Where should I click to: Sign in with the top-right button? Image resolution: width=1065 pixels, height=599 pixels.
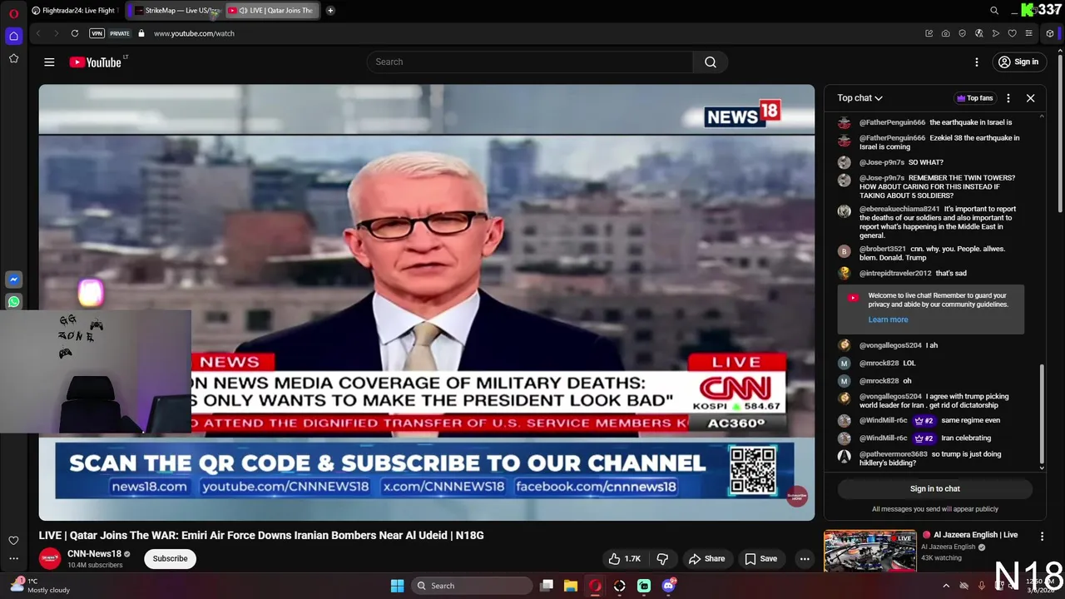tap(1018, 62)
